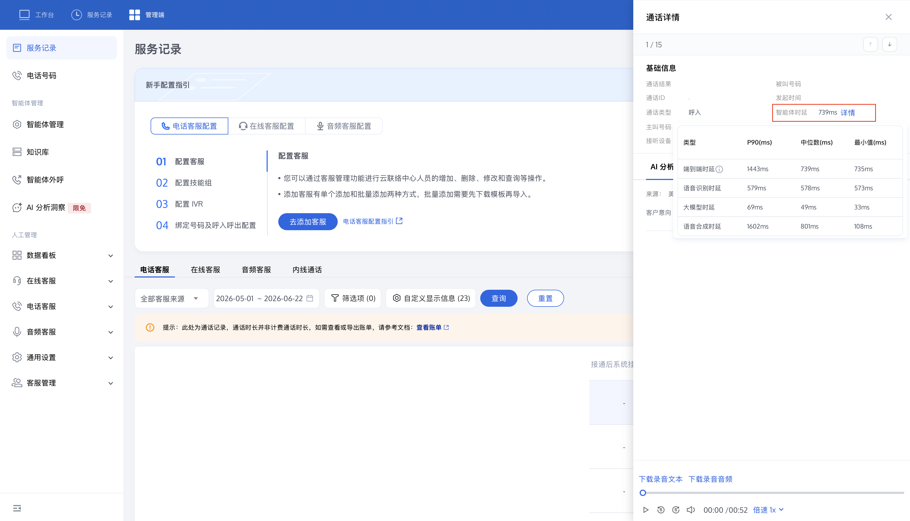
Task: Collapse the sidebar with the bottom menu icon
Action: coord(17,508)
